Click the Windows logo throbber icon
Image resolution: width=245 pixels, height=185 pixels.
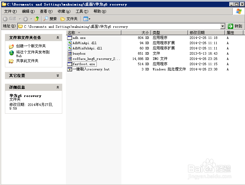click(x=239, y=11)
